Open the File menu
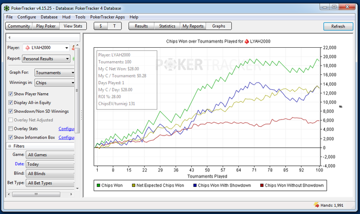 9,17
